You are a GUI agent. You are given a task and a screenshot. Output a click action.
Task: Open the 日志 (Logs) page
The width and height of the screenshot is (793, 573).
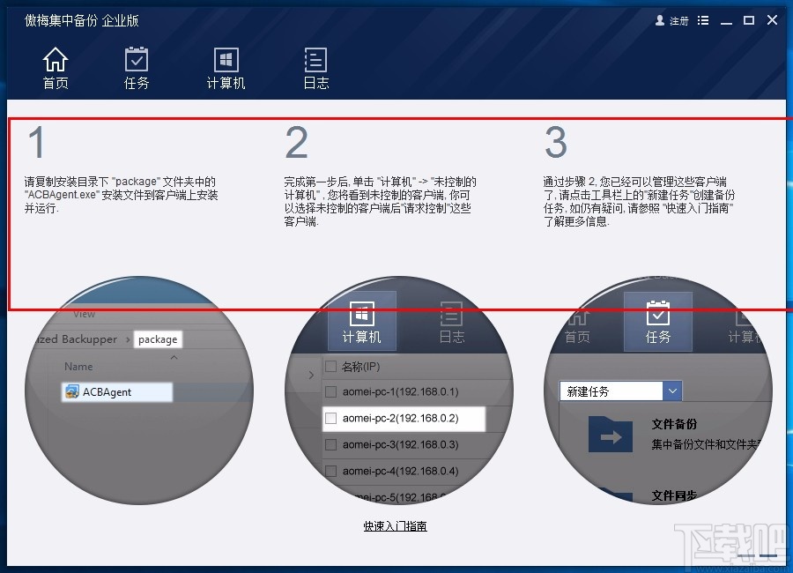tap(315, 68)
